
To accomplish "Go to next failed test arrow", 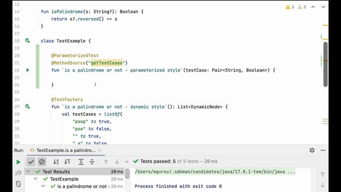I will click(x=117, y=162).
